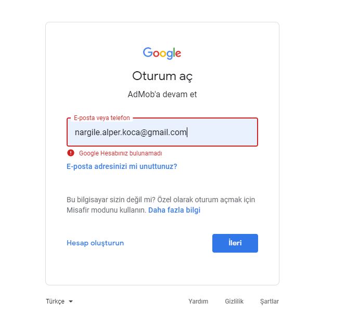Viewport: 345px width, 328px height.
Task: Open the Şartlar footer link
Action: coord(270,301)
